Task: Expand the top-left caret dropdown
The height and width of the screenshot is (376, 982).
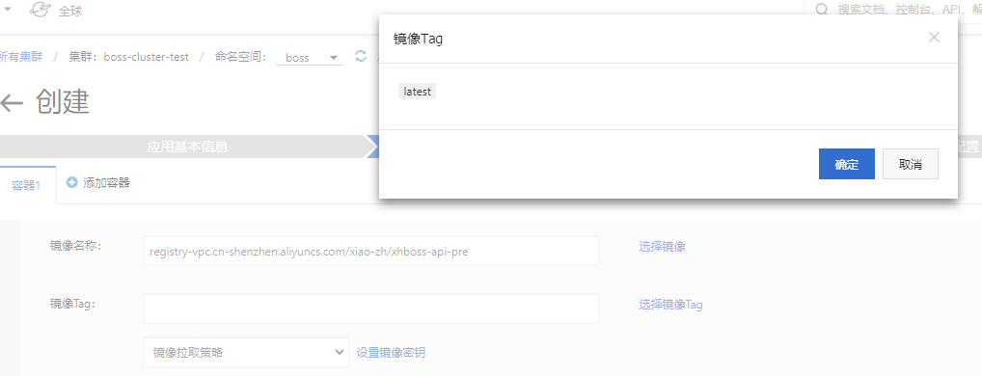Action: (x=8, y=9)
